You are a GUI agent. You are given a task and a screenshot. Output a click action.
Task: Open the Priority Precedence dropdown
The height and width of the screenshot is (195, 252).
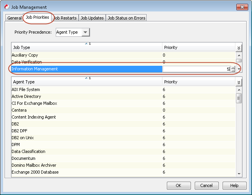86,32
